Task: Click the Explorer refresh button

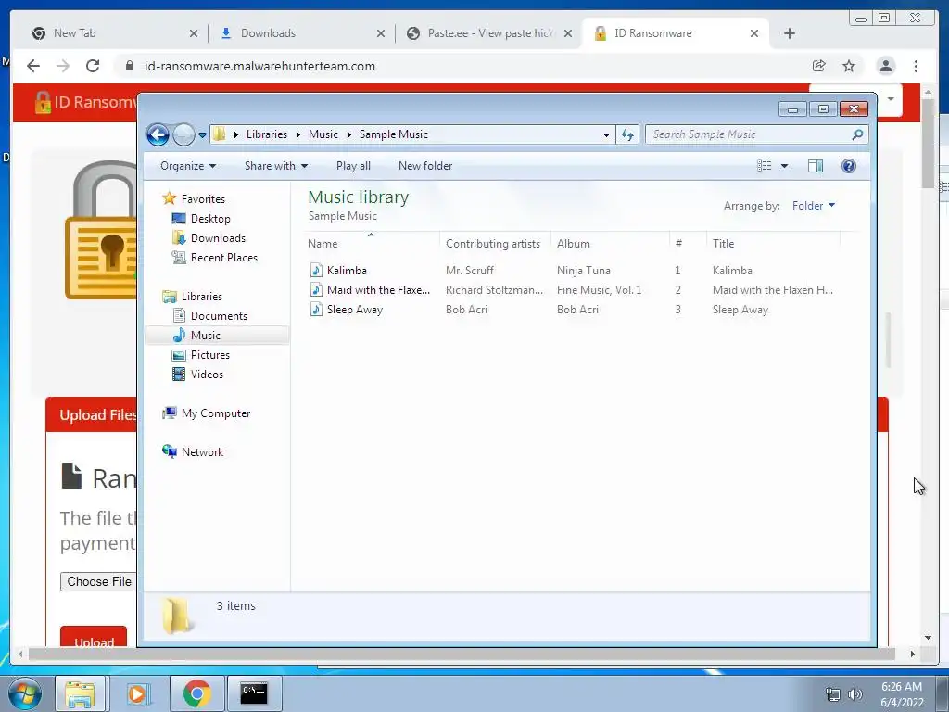Action: pyautogui.click(x=627, y=135)
